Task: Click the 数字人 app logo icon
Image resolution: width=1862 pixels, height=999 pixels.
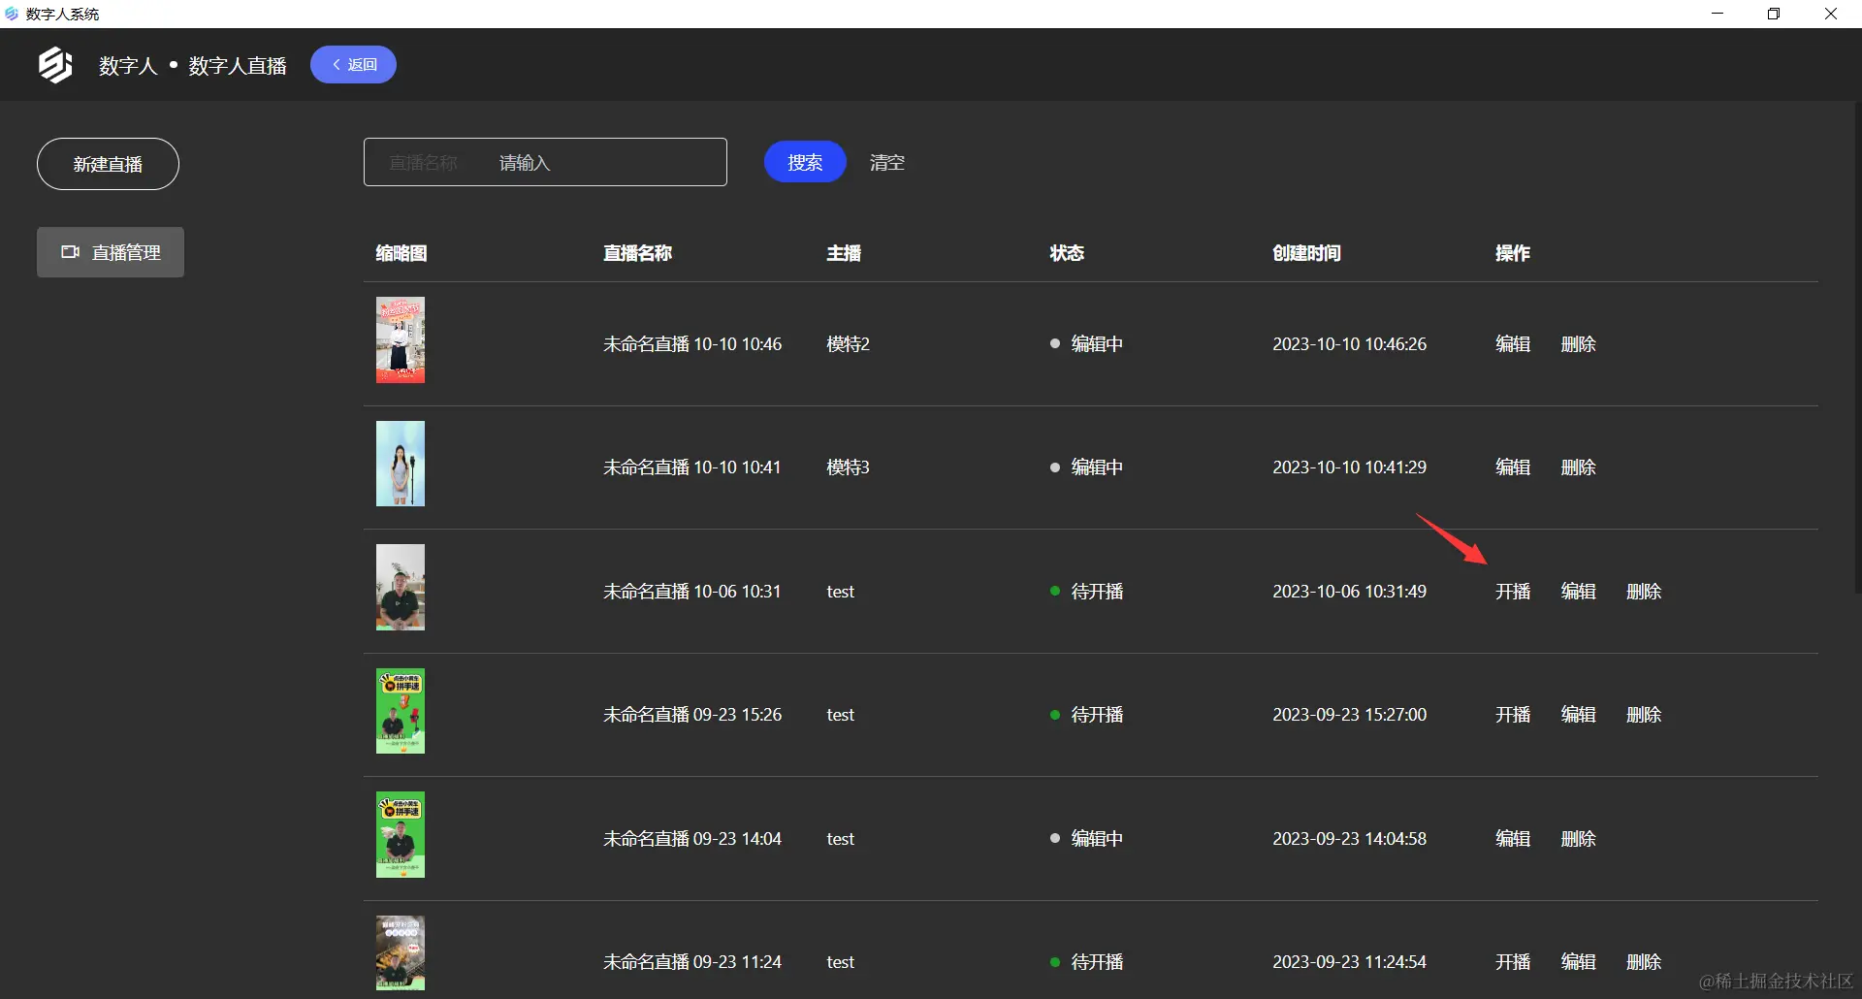Action: tap(55, 65)
